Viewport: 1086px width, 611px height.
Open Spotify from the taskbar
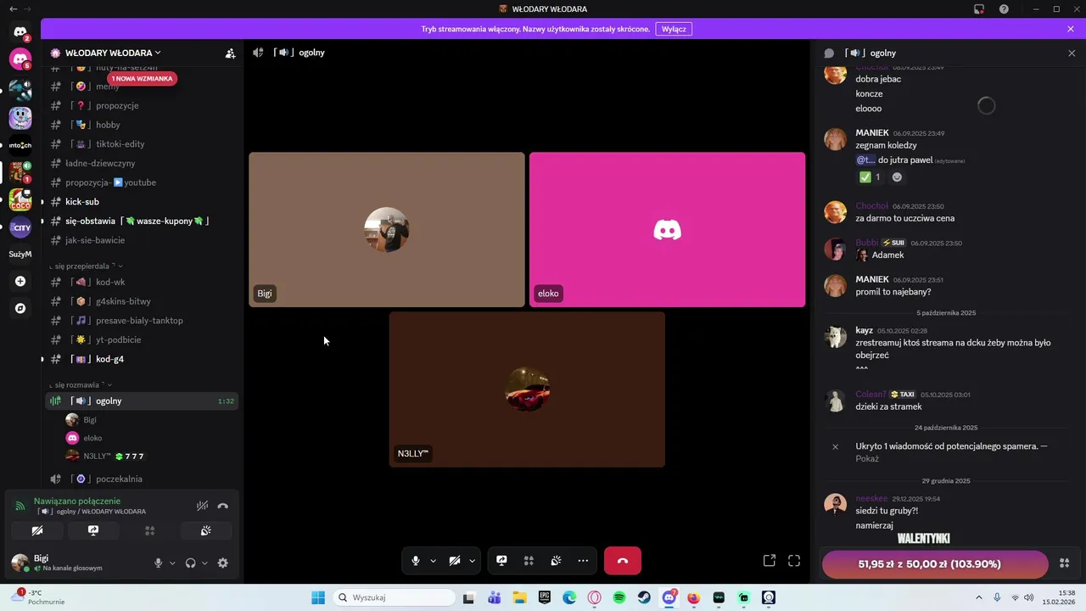coord(619,597)
